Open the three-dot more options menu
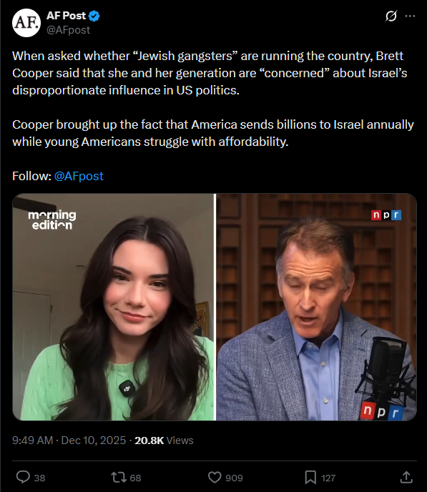Image resolution: width=427 pixels, height=492 pixels. (410, 16)
